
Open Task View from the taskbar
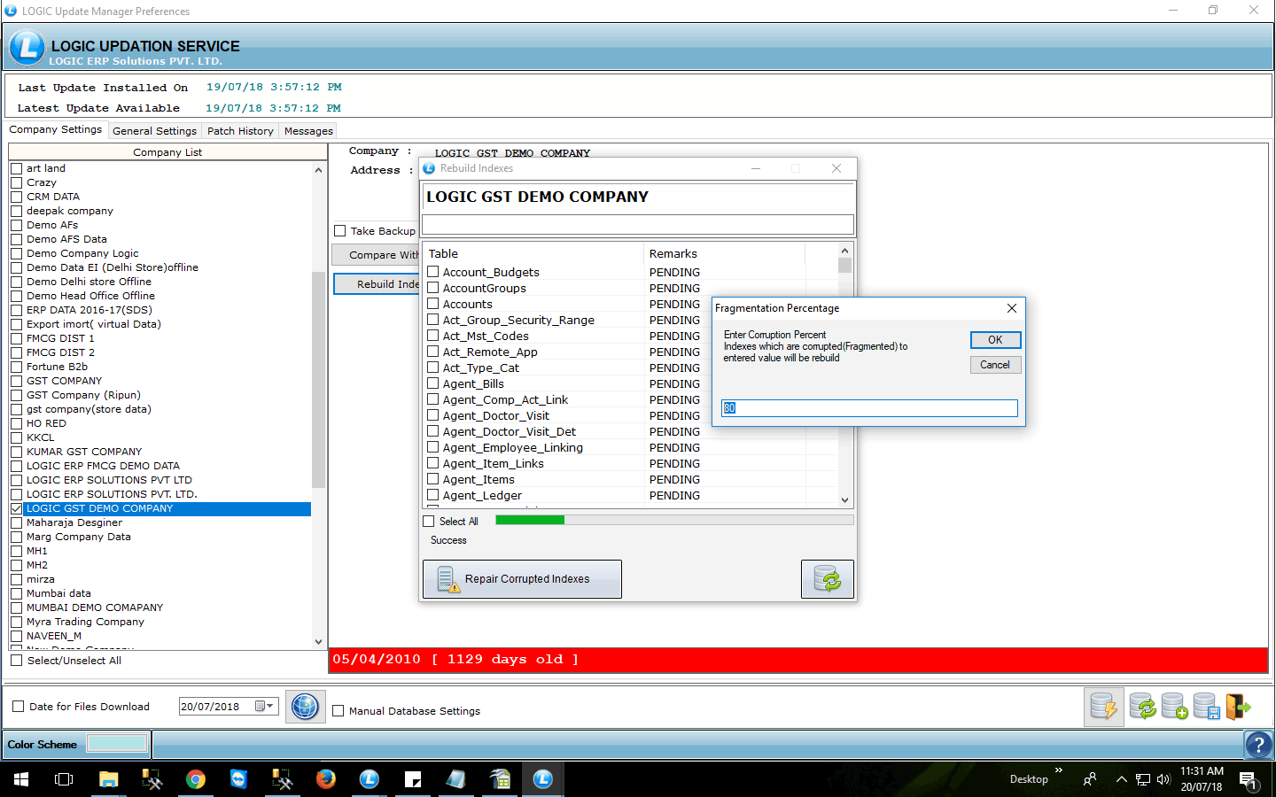click(x=64, y=779)
